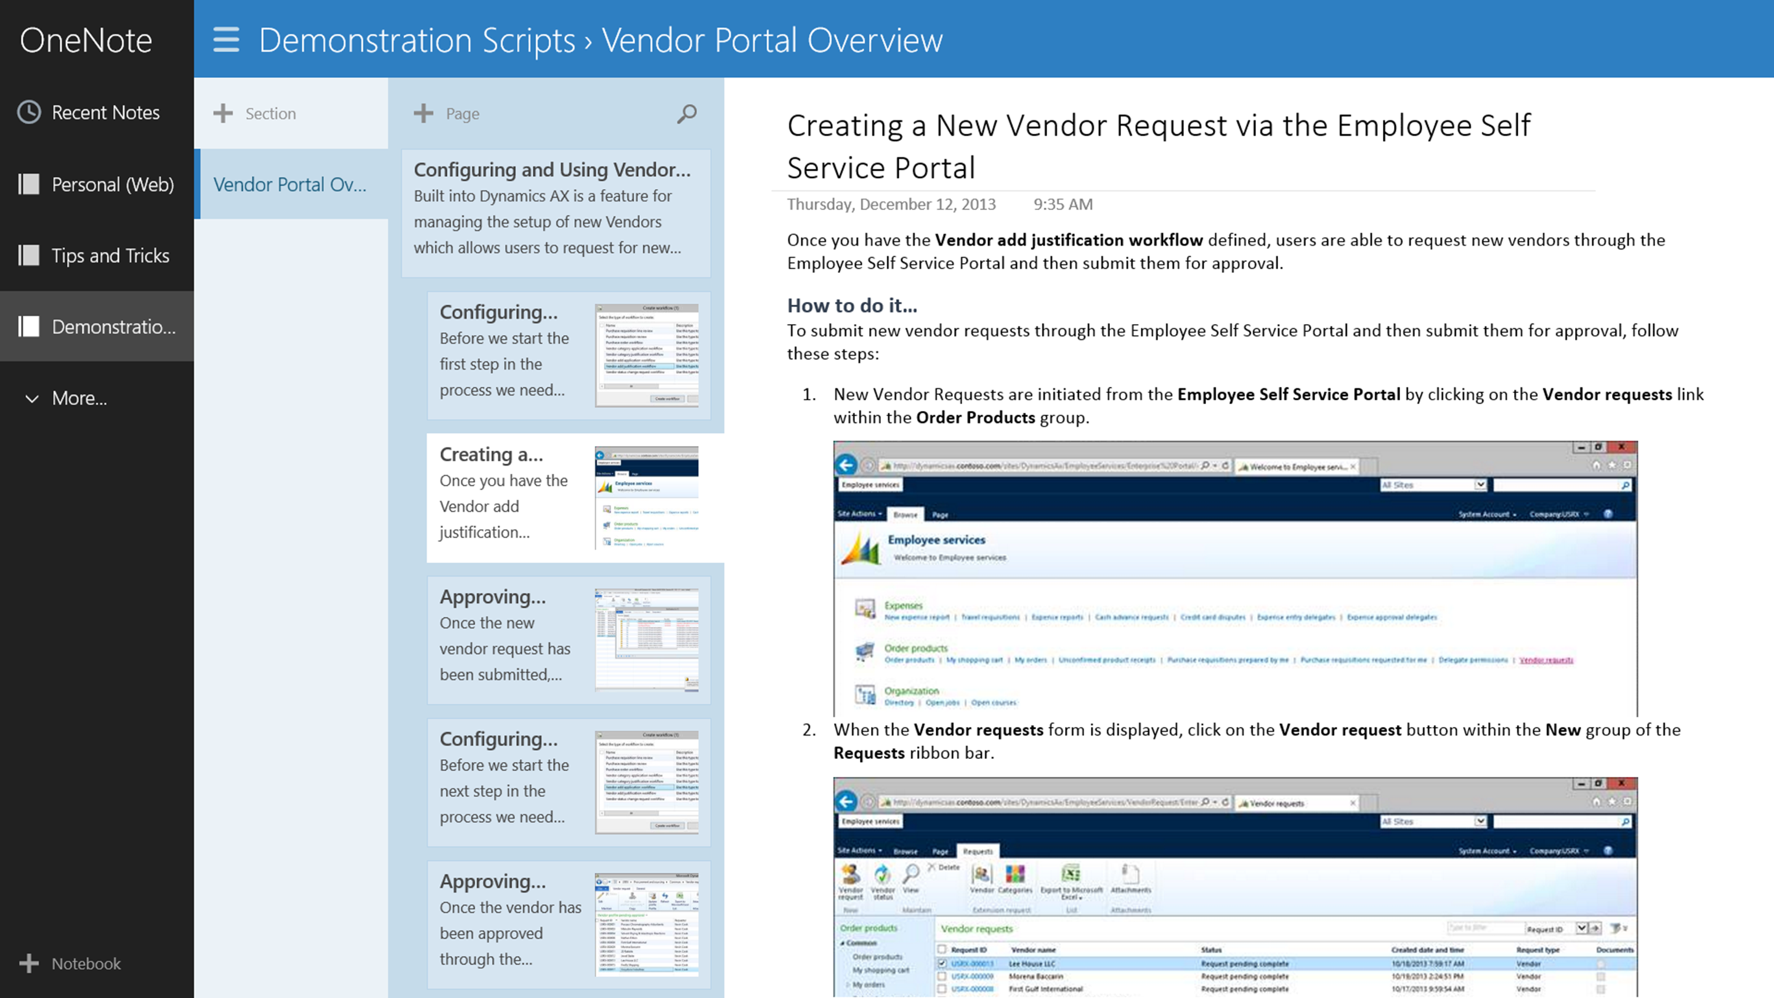Select the Vendor Portal Overview section tab
This screenshot has width=1774, height=998.
(290, 185)
